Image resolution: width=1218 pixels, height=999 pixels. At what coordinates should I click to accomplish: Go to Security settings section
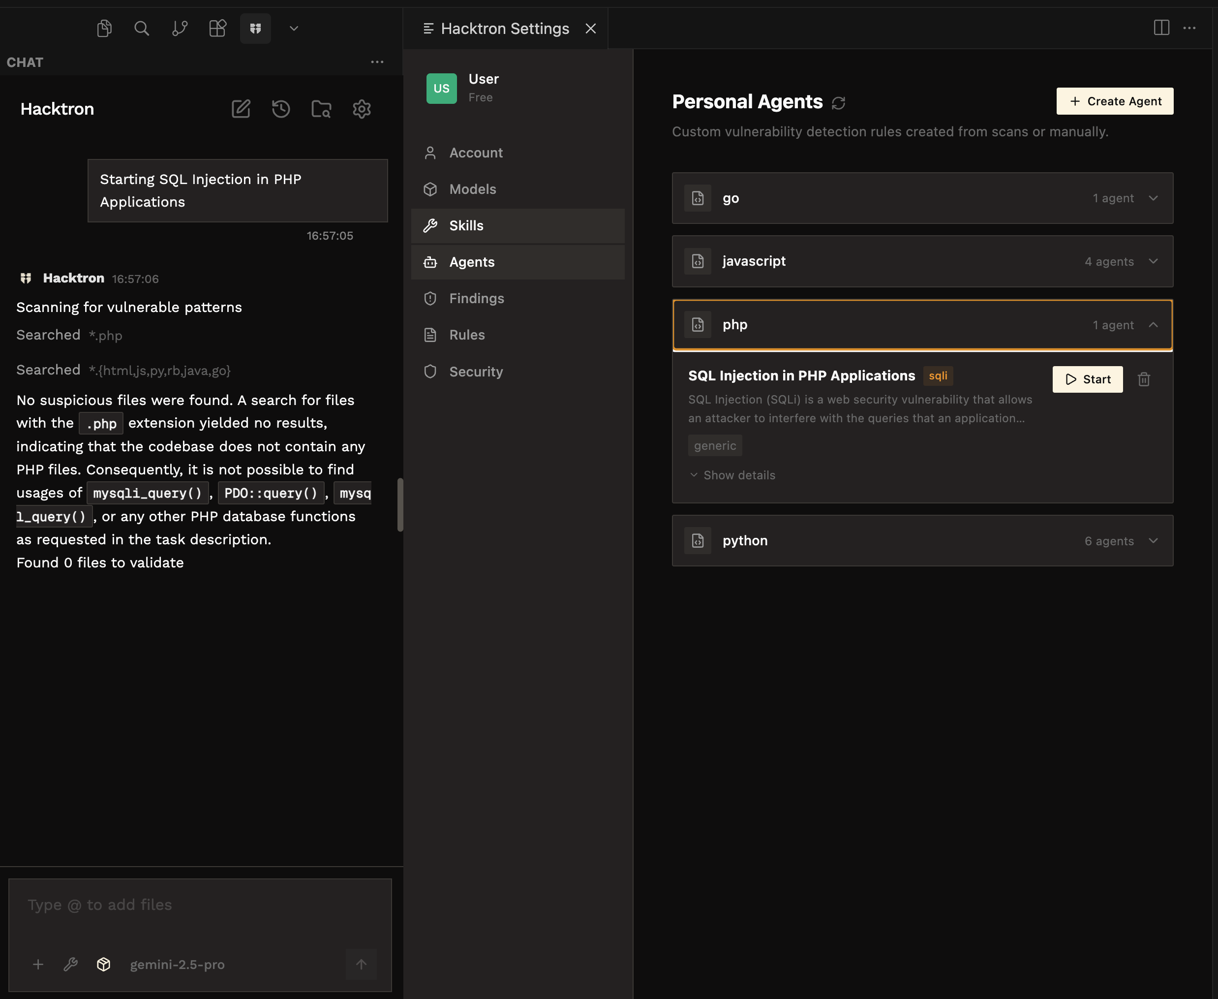[476, 372]
